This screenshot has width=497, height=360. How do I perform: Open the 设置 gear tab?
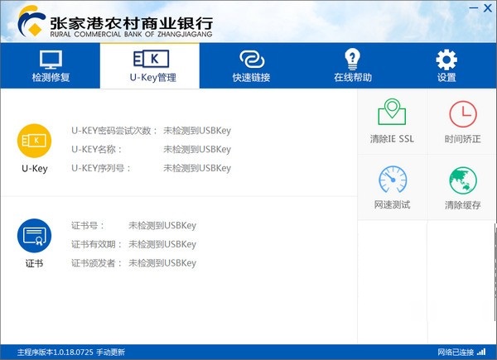coord(446,66)
